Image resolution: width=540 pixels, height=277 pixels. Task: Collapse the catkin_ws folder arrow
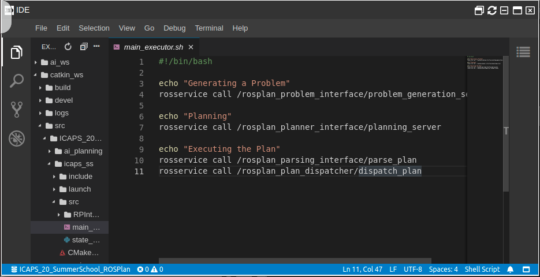[35, 75]
